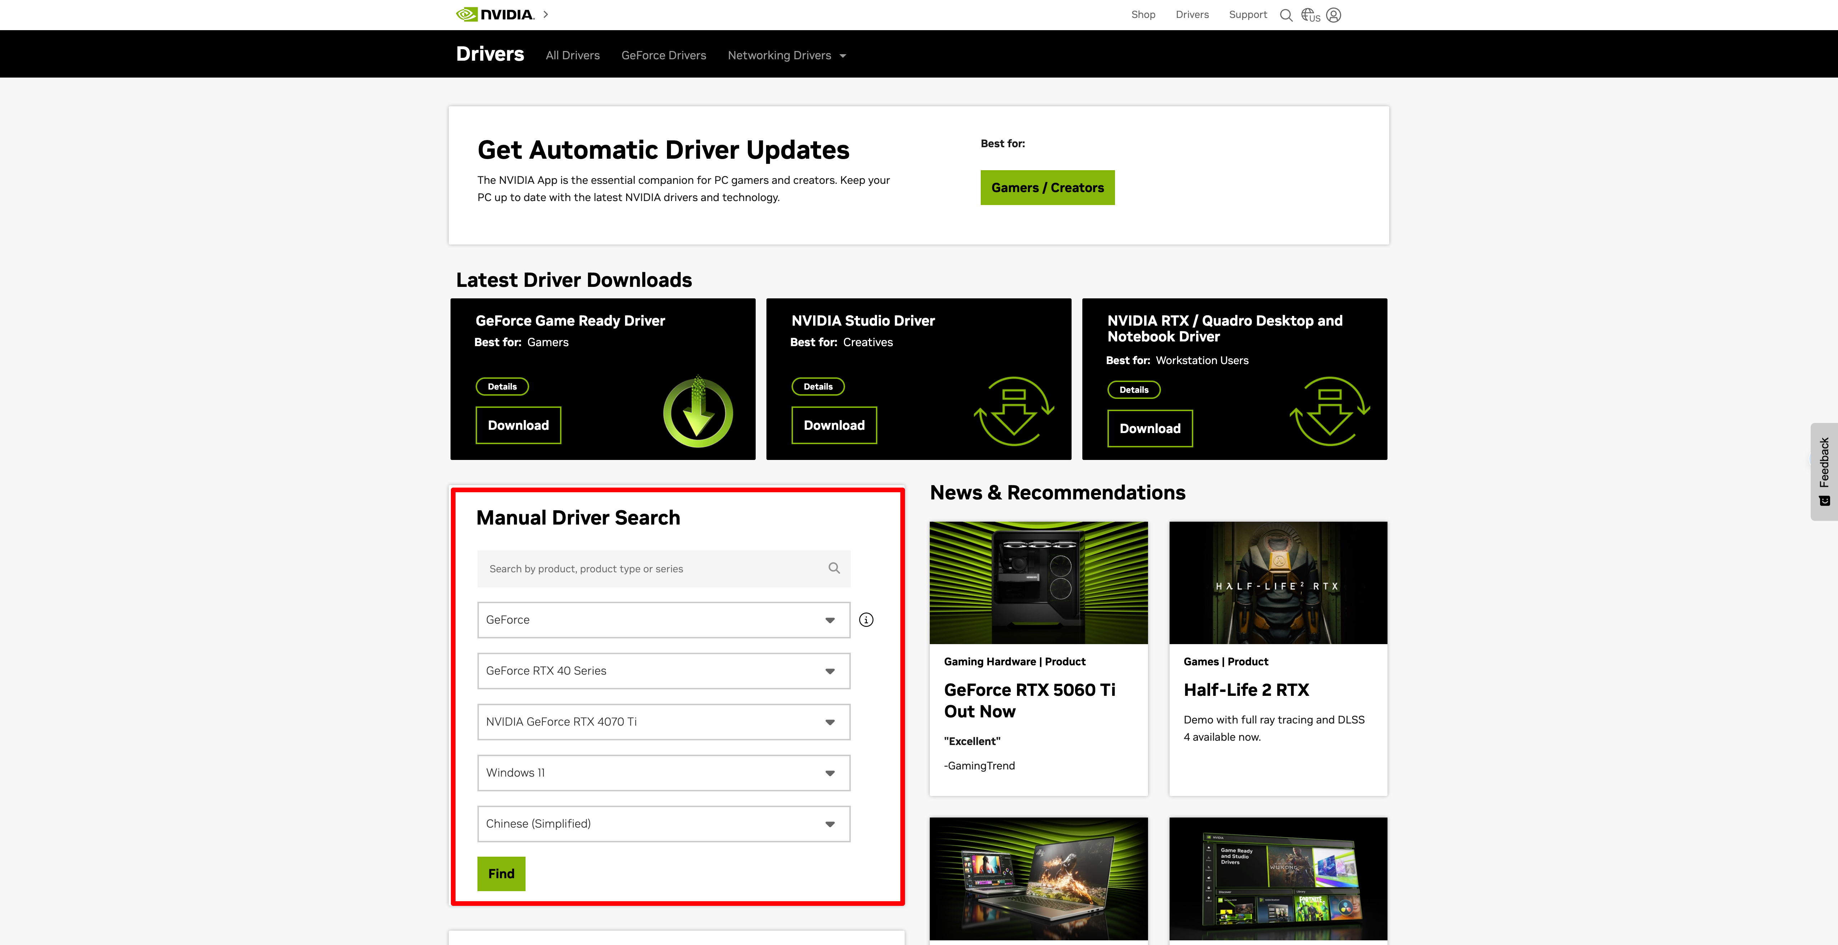Open the Half-Life 2 RTX thumbnail
Viewport: 1838px width, 945px height.
point(1279,582)
